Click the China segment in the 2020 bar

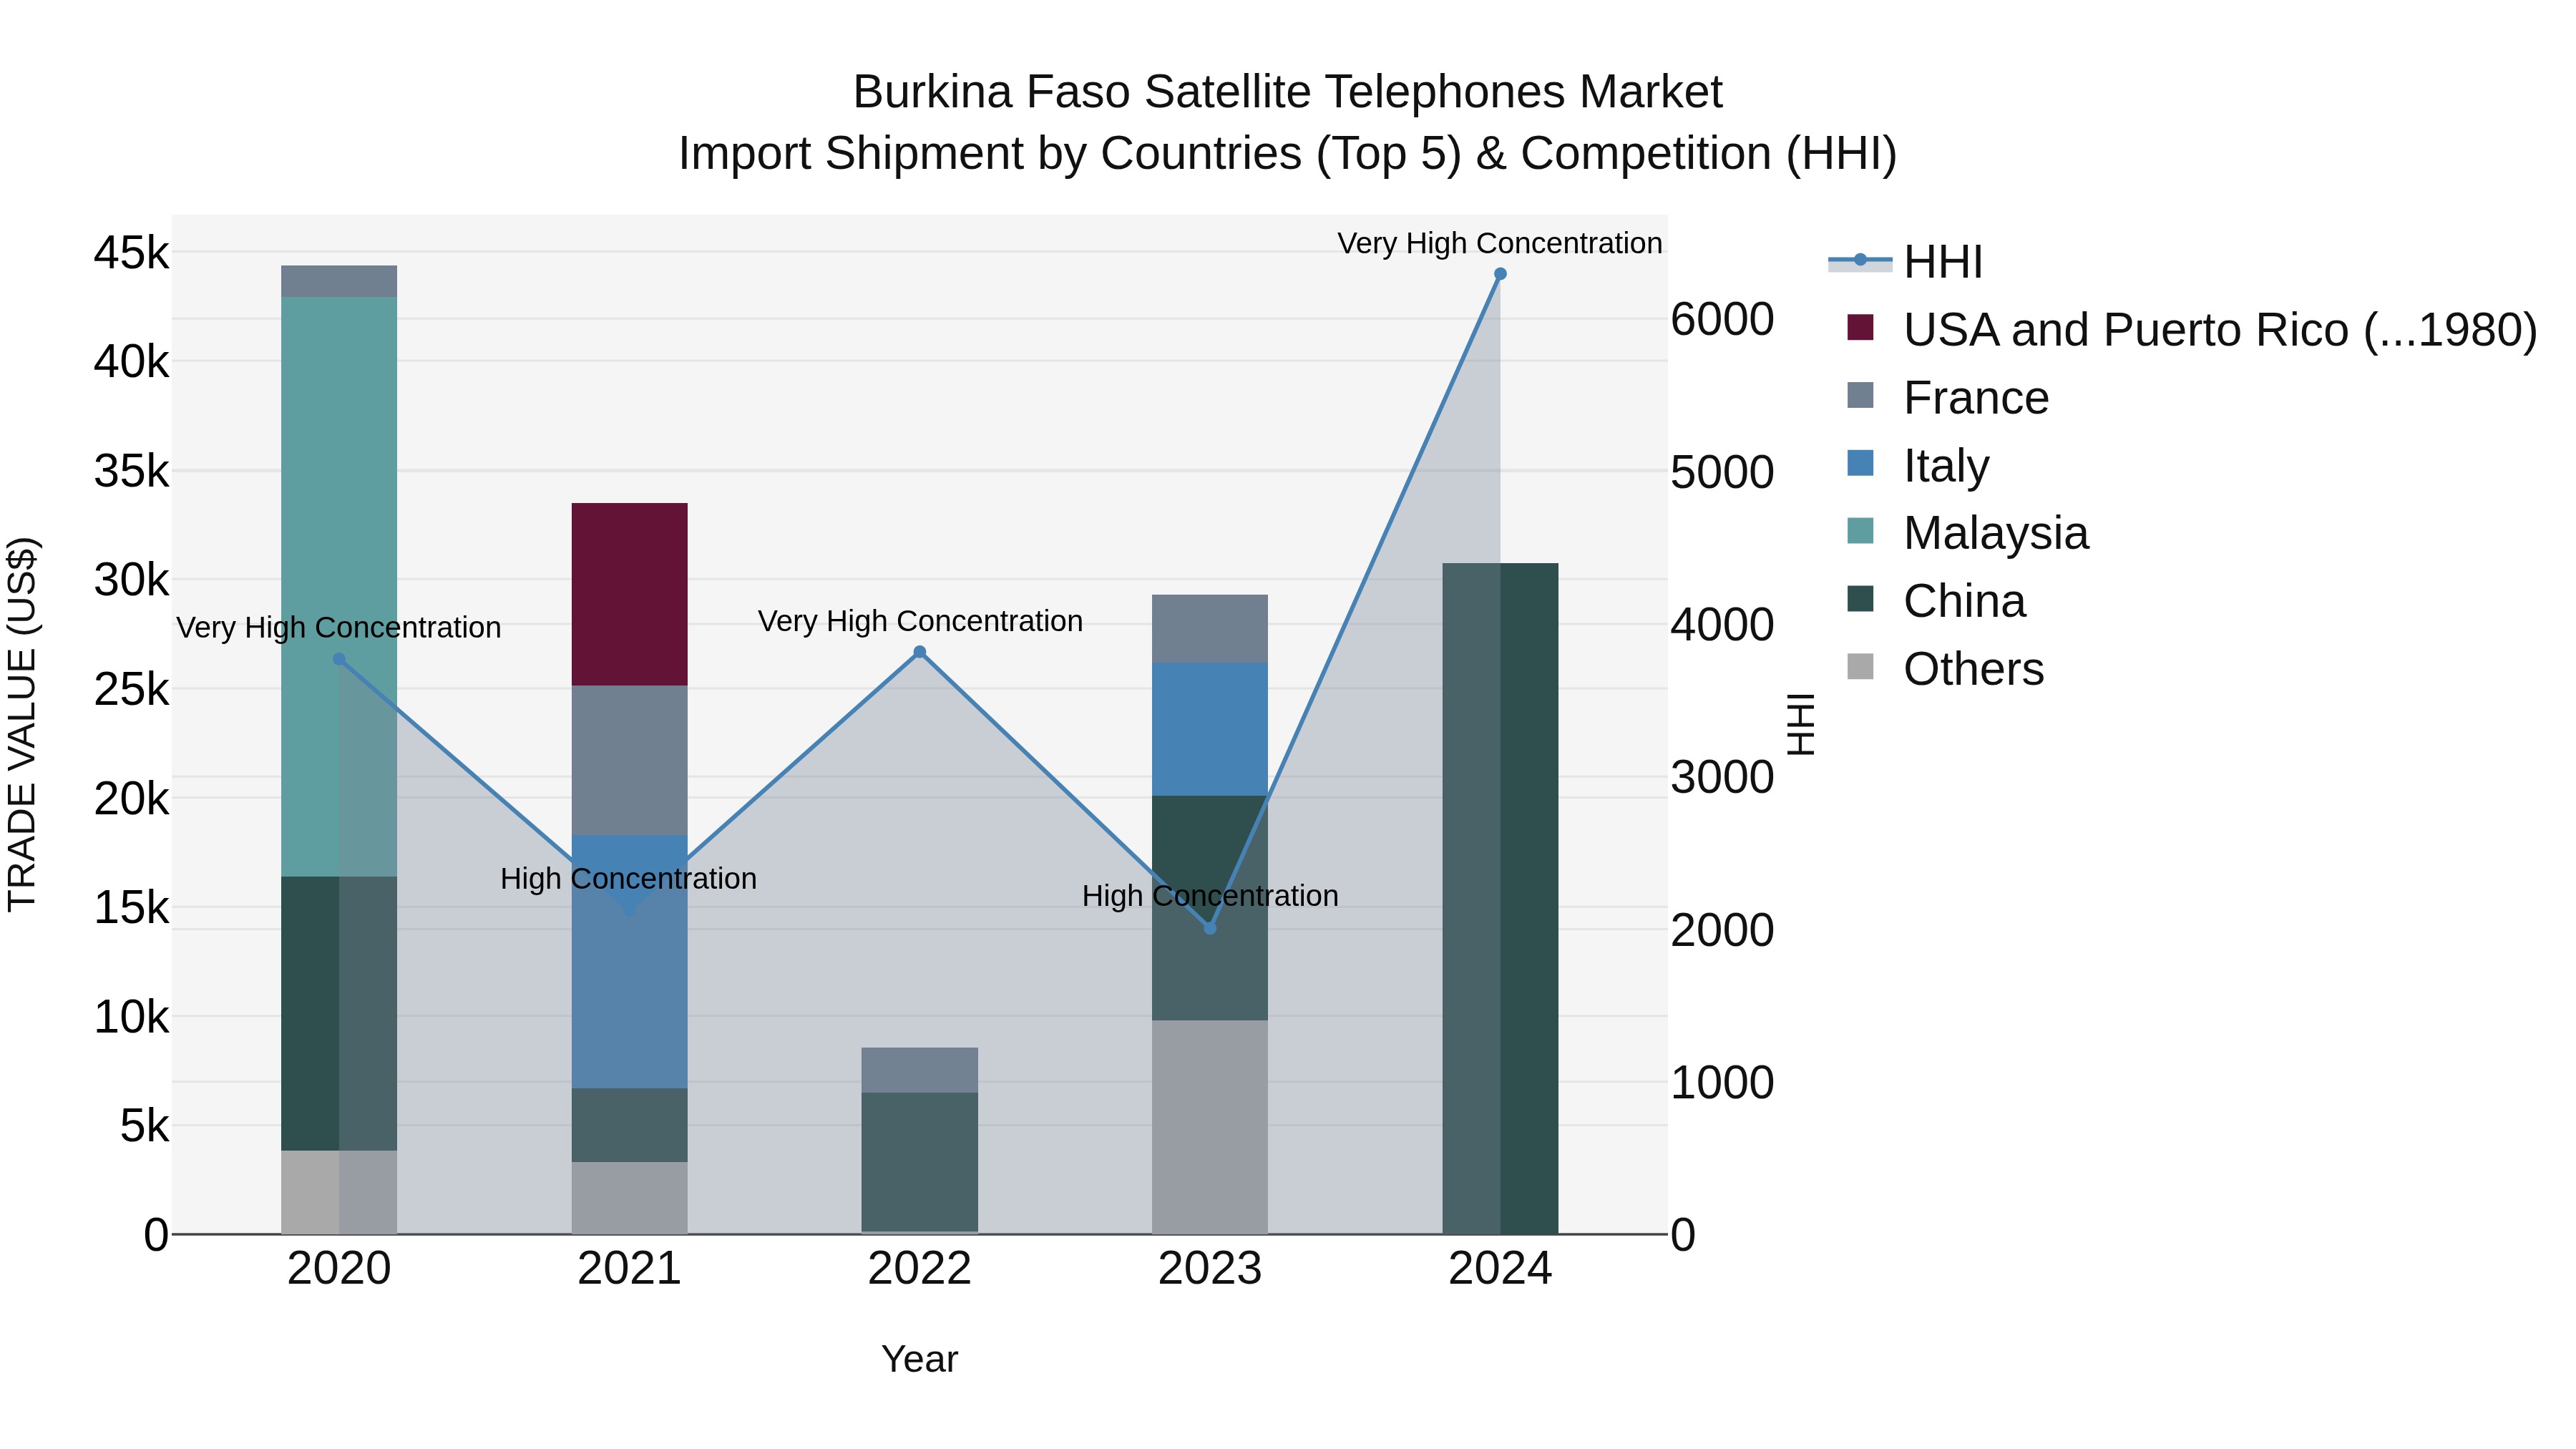pyautogui.click(x=339, y=1014)
